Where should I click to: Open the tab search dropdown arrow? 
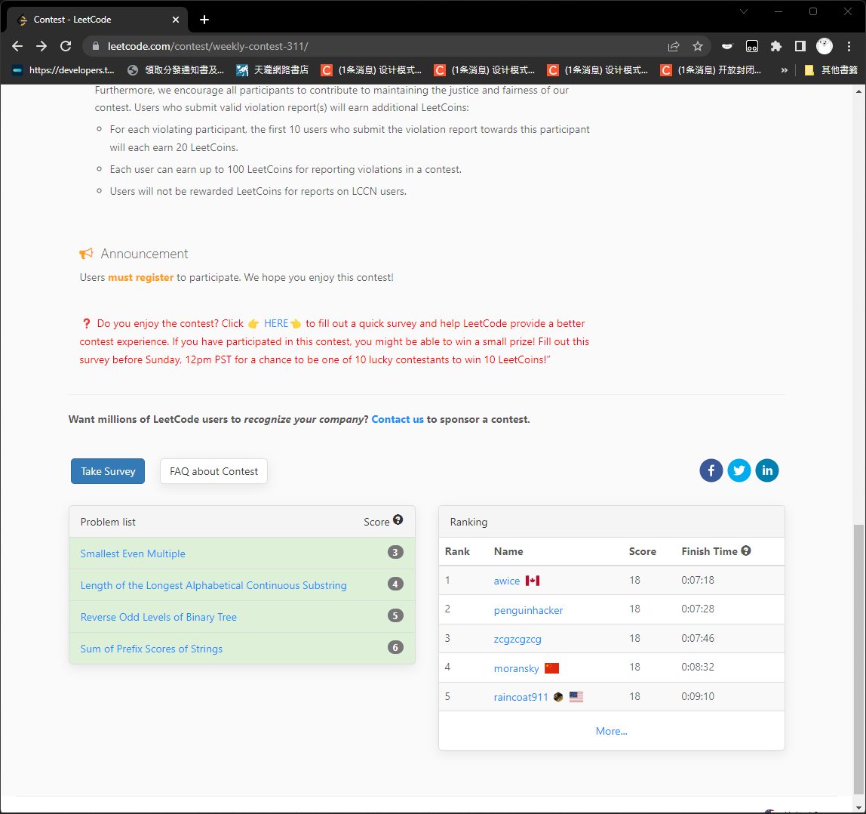[x=743, y=11]
